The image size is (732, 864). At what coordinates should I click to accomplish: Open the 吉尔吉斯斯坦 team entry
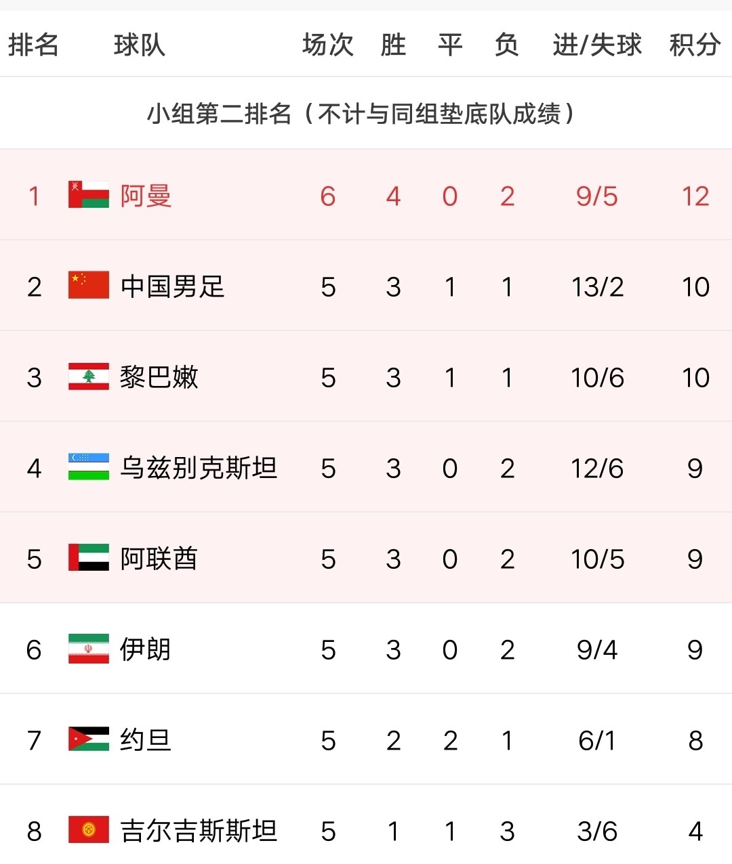click(x=199, y=831)
